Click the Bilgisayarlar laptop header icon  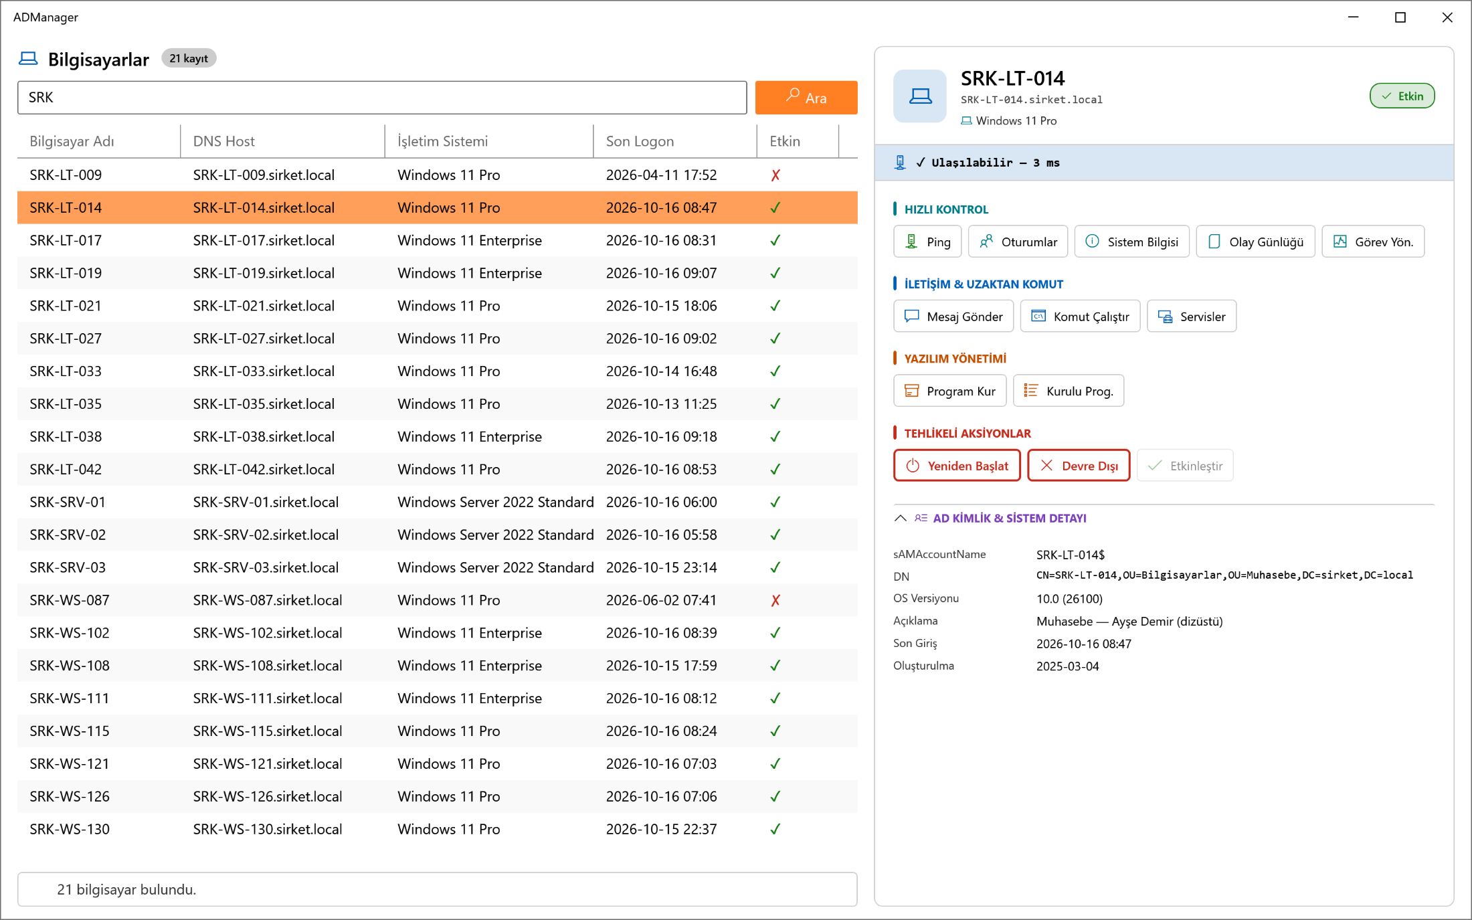coord(28,59)
